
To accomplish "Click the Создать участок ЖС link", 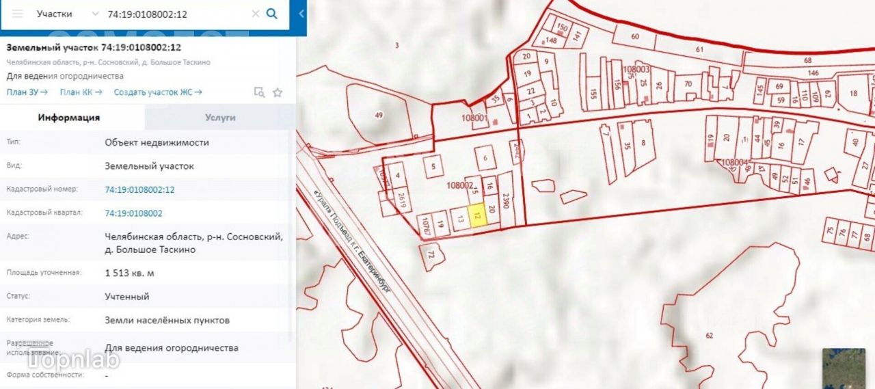I will tap(158, 92).
